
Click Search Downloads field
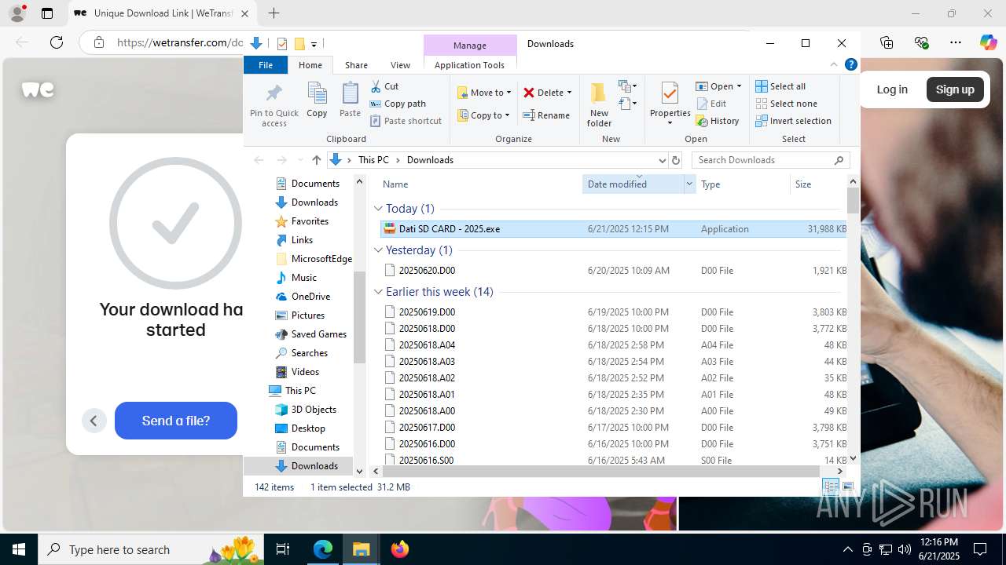pyautogui.click(x=770, y=160)
